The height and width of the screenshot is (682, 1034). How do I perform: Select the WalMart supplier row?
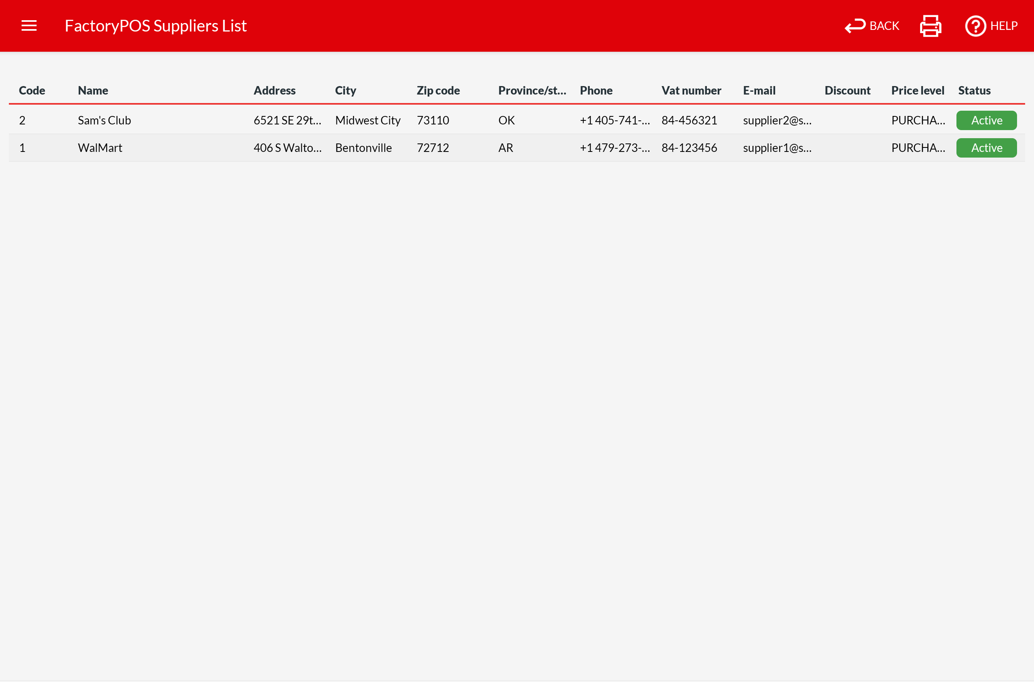click(100, 148)
